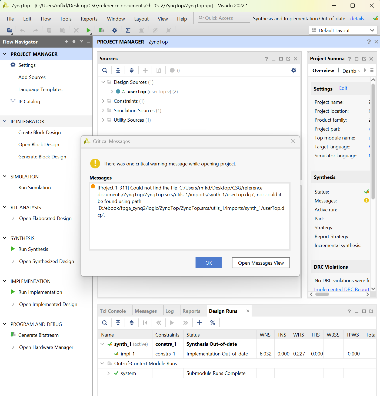Click the Open Project toolbar icon
Image resolution: width=380 pixels, height=396 pixels.
tap(10, 30)
